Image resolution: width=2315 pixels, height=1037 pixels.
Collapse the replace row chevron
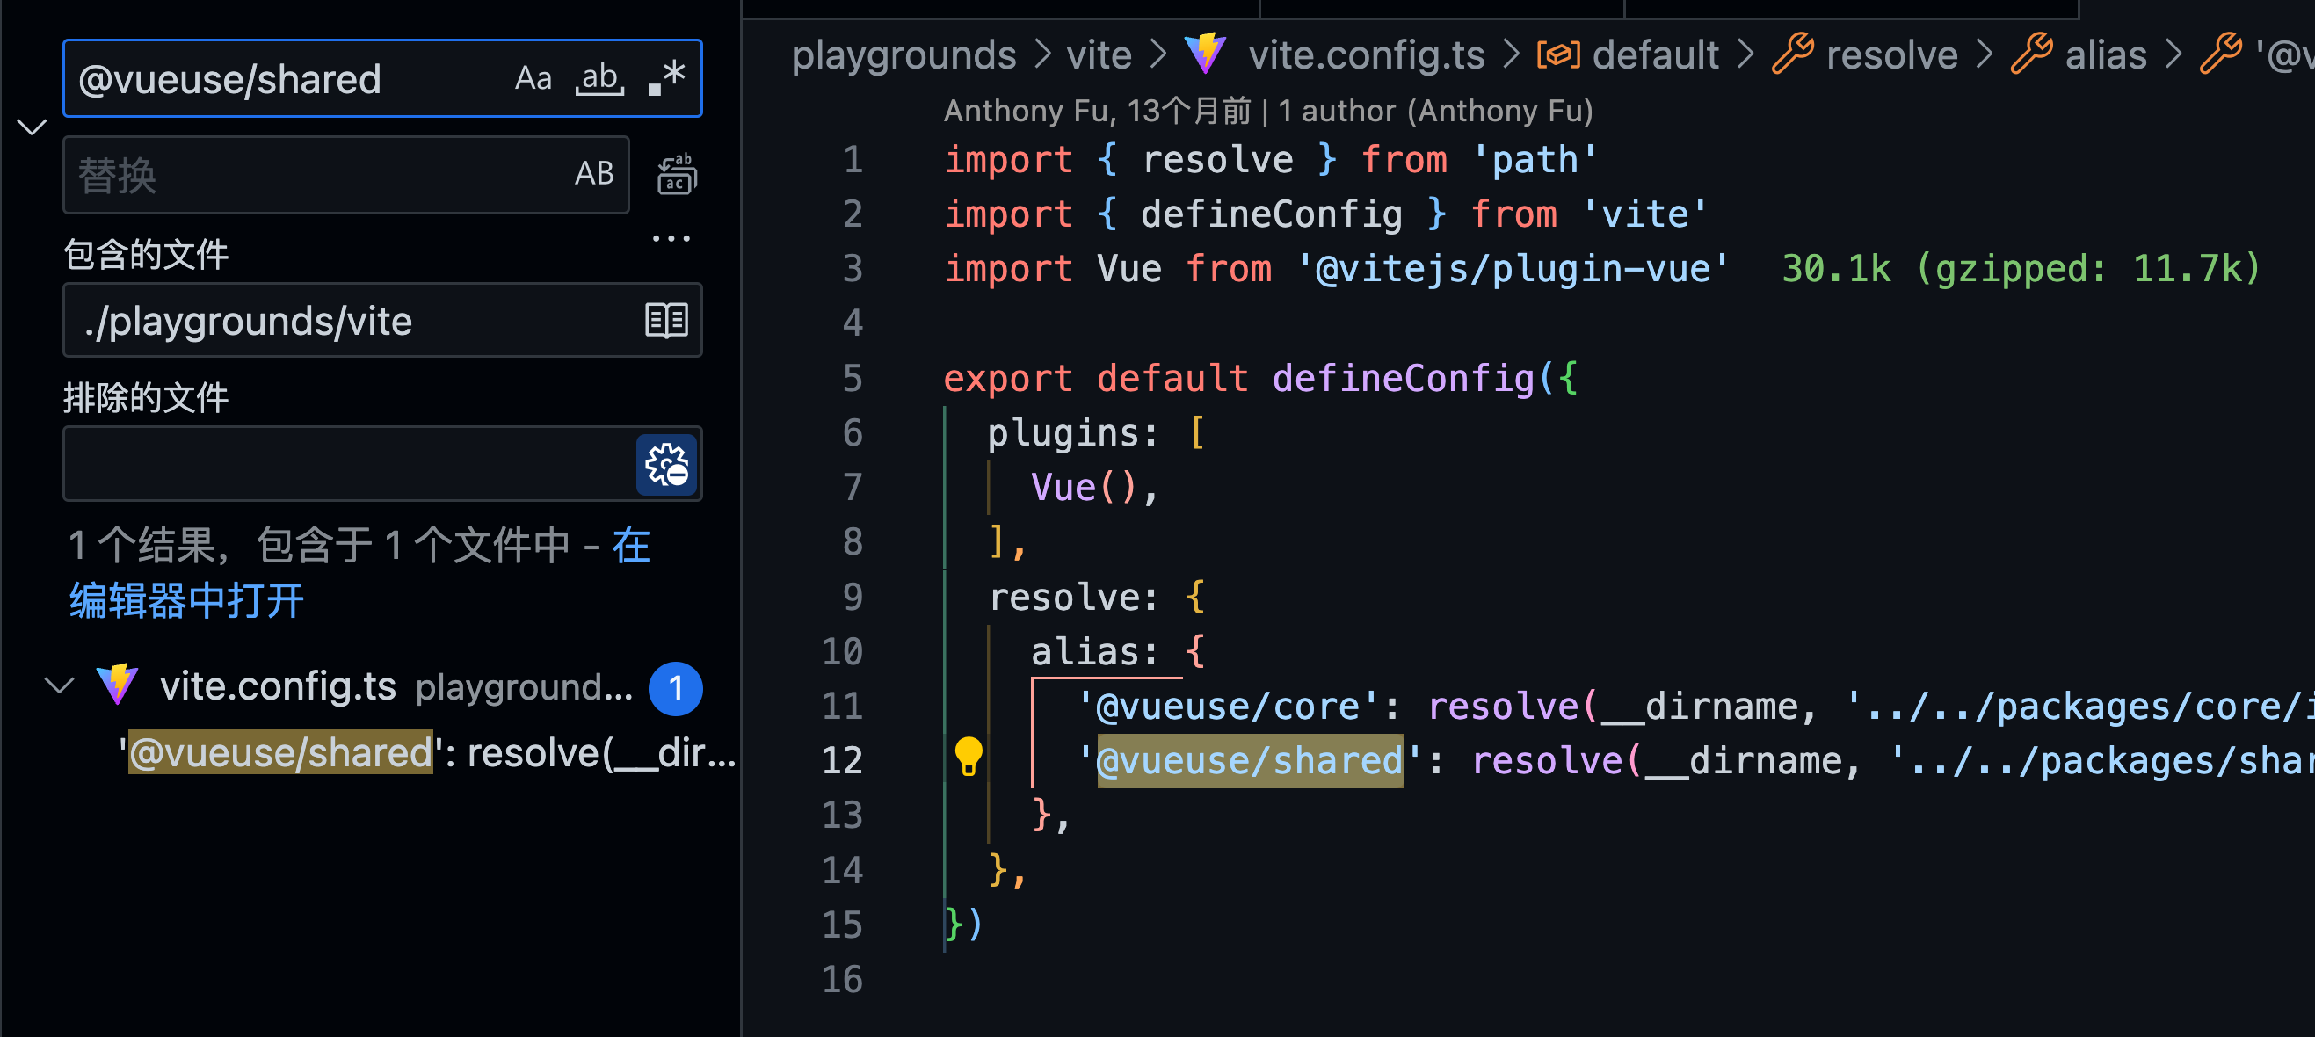33,127
